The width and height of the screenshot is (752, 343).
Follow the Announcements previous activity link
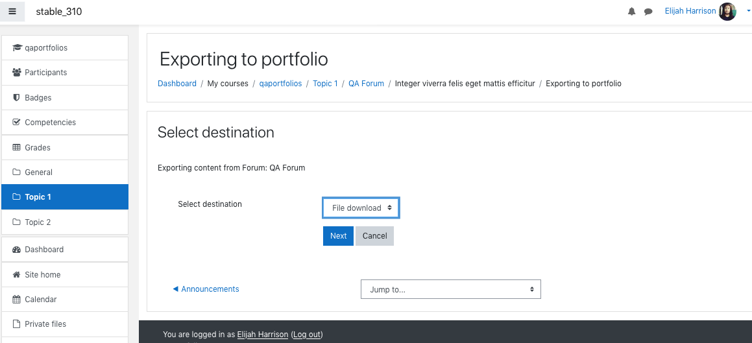click(206, 289)
